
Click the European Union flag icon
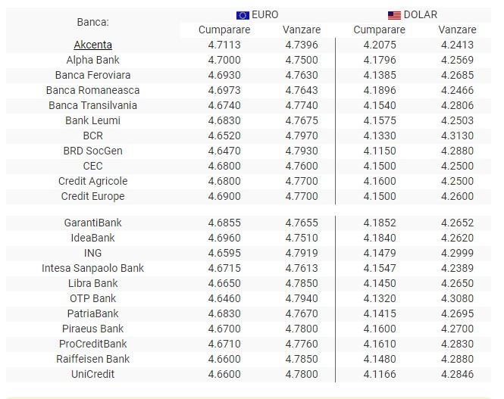pos(243,15)
